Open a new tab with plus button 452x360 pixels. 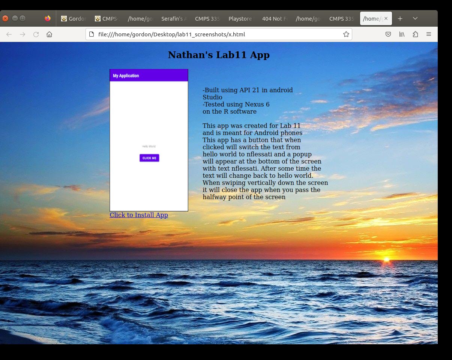(400, 18)
